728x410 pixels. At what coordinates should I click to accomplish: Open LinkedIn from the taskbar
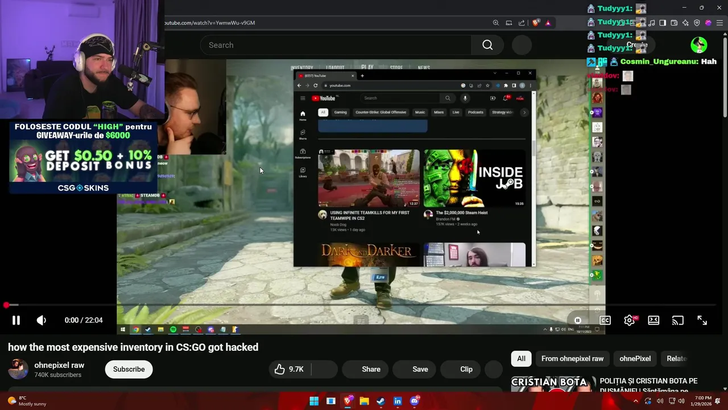tap(398, 401)
